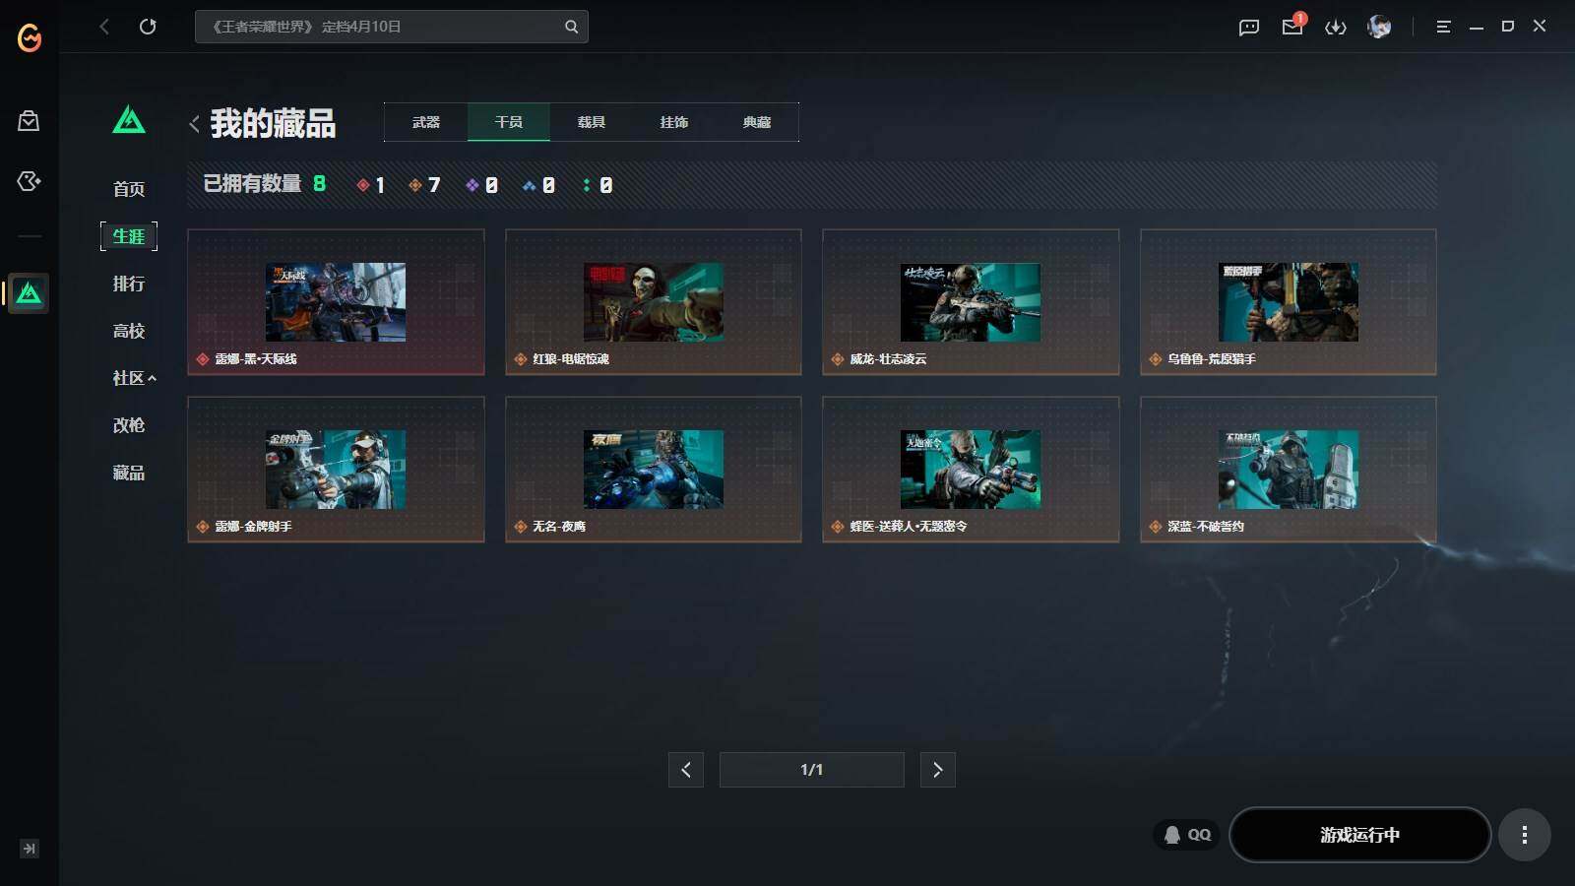Click the 我的藏品 page title
The image size is (1575, 886).
(x=273, y=124)
